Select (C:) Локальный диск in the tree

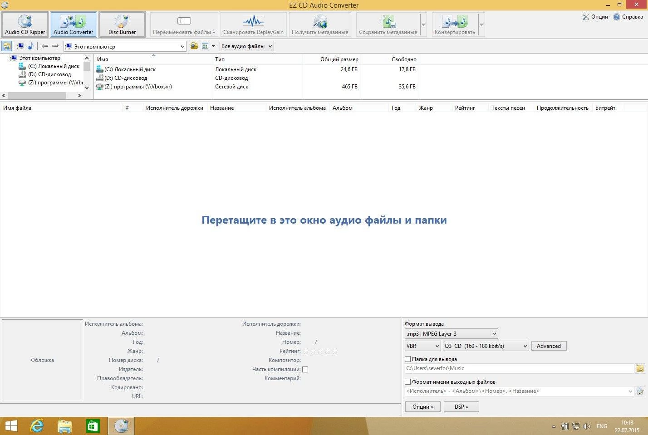(x=54, y=66)
